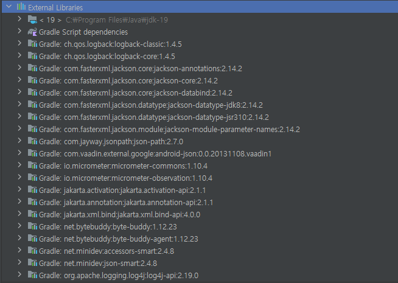Viewport: 398px width, 283px height.
Task: Expand log4j-api:2.19.0 library
Action: click(x=19, y=274)
